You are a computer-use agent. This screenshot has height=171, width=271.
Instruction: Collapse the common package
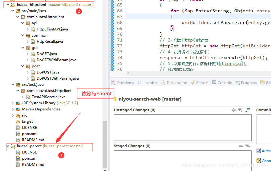click(x=23, y=35)
